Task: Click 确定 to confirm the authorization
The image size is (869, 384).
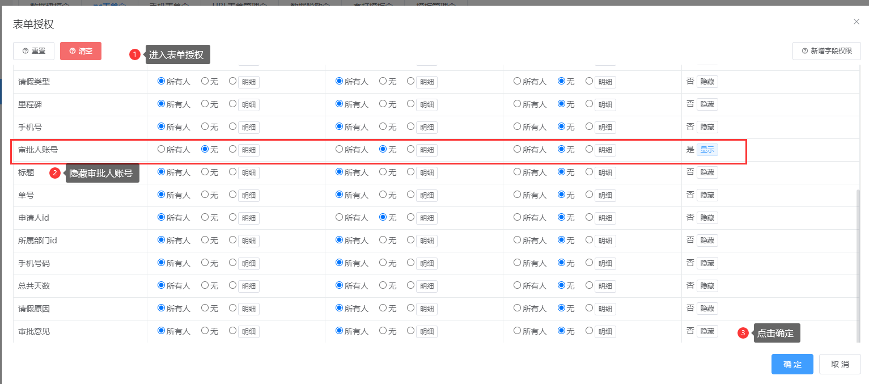Action: click(792, 364)
